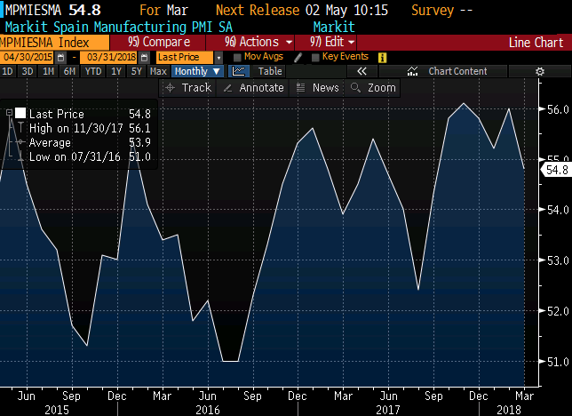Switch to line chart view icon
The width and height of the screenshot is (572, 416).
[x=239, y=71]
